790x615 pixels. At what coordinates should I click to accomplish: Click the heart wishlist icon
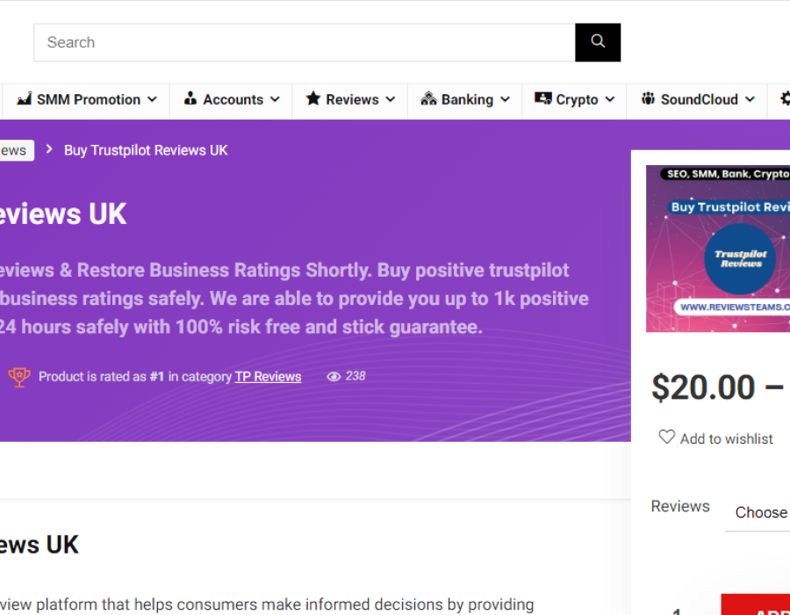pos(667,437)
